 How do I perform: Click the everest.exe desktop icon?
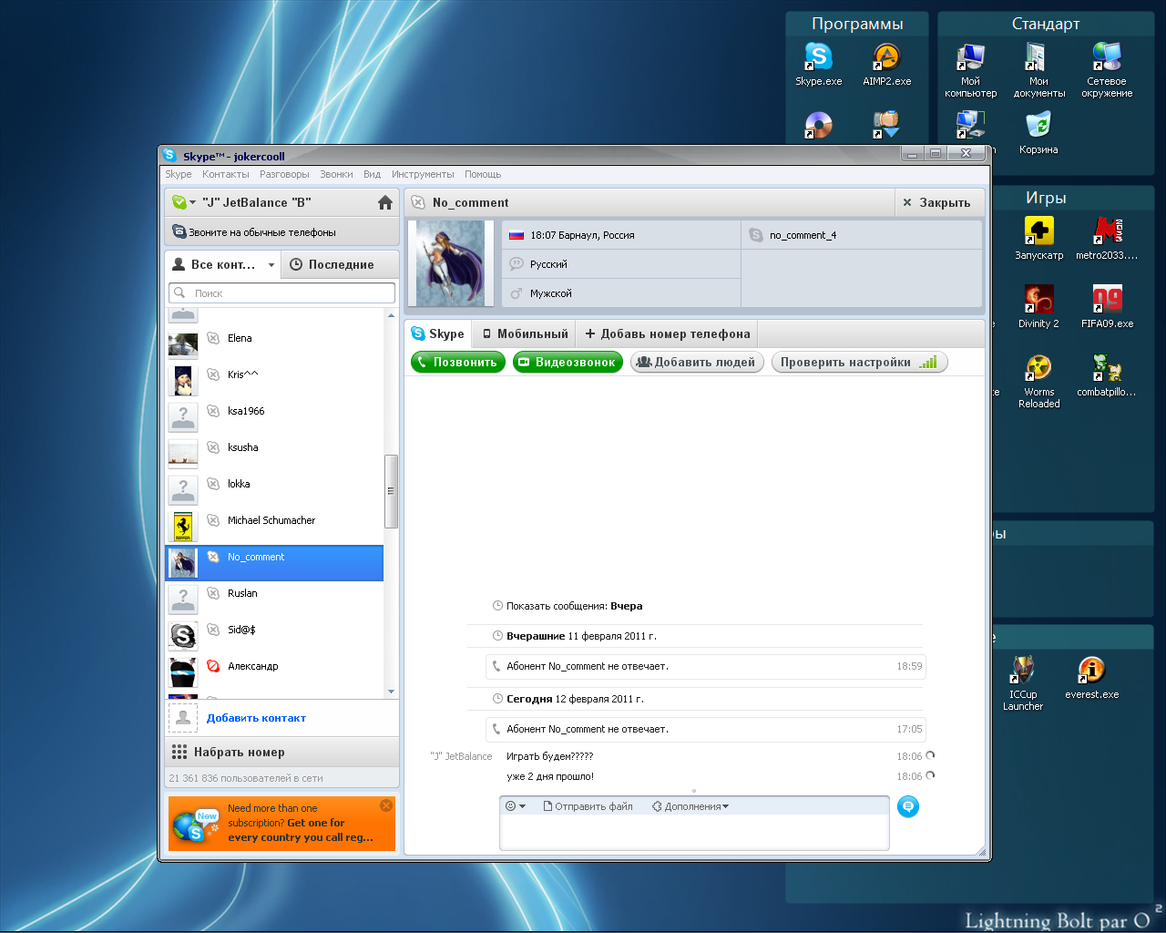click(x=1091, y=678)
